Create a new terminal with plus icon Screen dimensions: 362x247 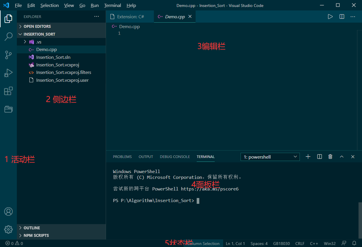(308, 157)
